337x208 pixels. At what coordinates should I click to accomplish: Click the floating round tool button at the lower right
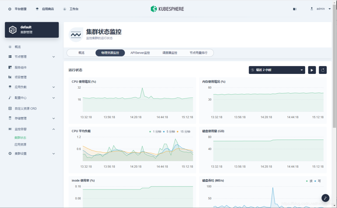[x=325, y=198]
